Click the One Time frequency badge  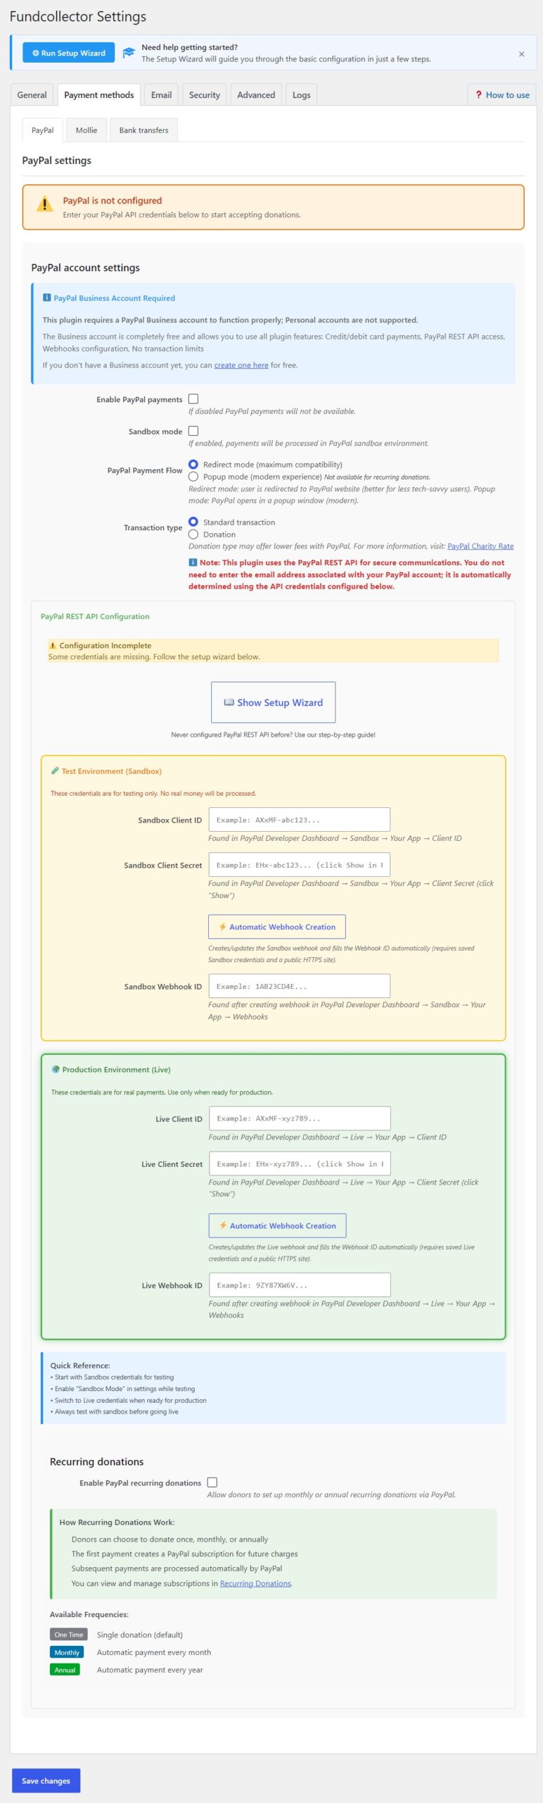[x=68, y=1634]
